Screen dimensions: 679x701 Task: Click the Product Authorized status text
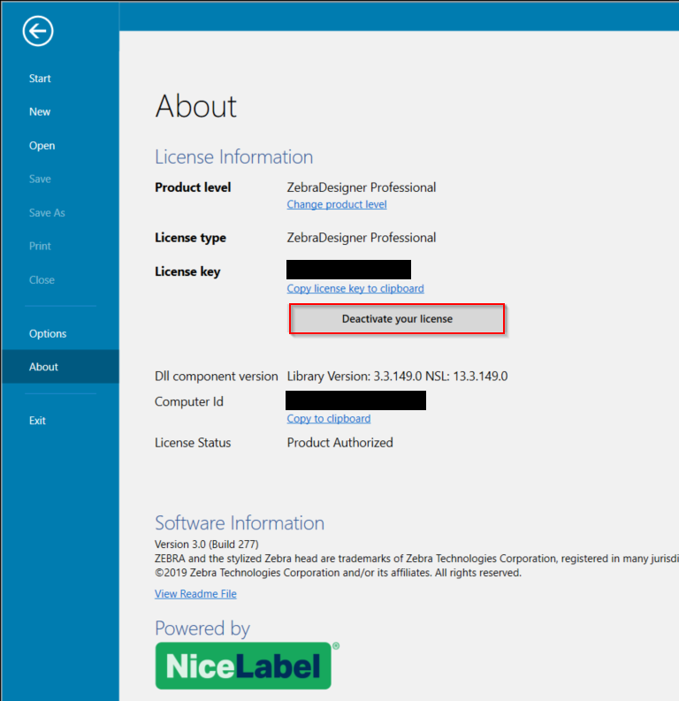coord(340,443)
